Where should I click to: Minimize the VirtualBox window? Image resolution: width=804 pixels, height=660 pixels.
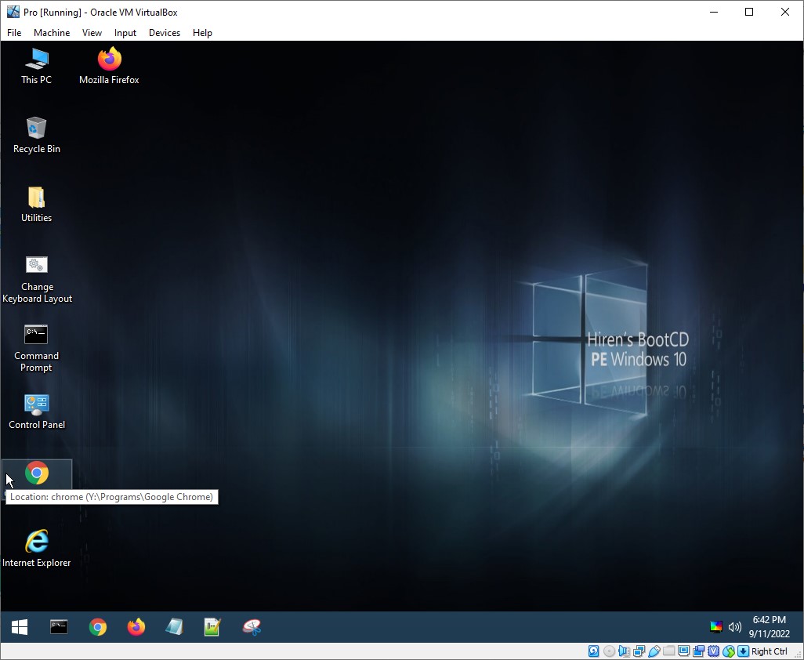(714, 12)
